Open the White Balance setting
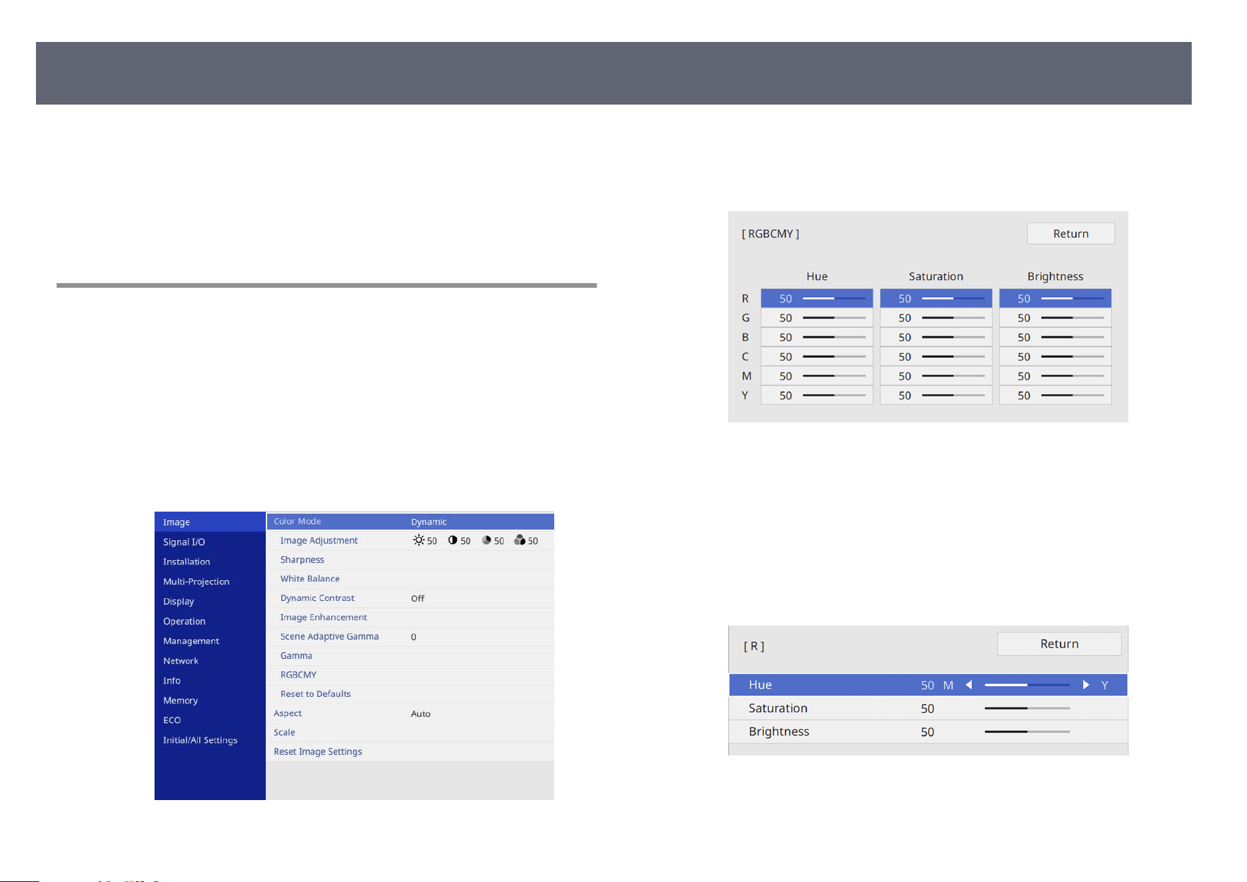The height and width of the screenshot is (882, 1247). click(410, 579)
